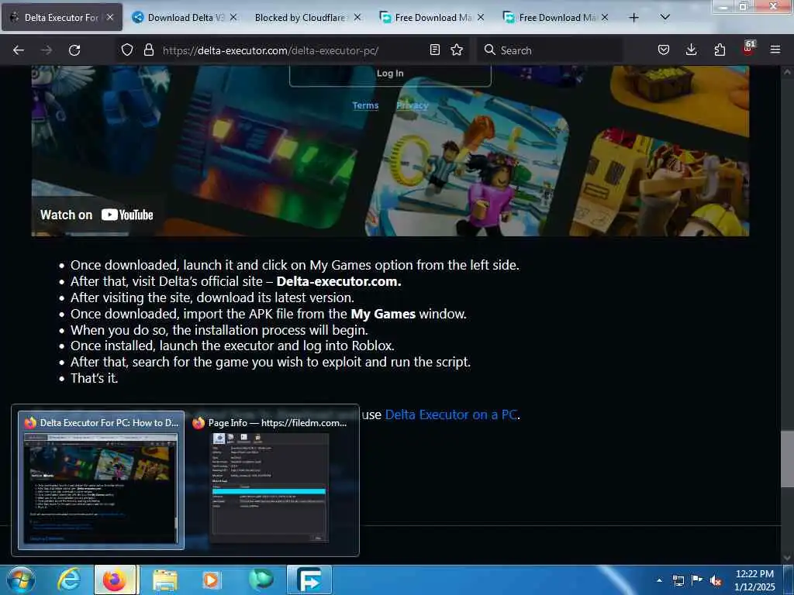Open the clock showing 12:22 PM
This screenshot has width=794, height=595.
tap(754, 580)
